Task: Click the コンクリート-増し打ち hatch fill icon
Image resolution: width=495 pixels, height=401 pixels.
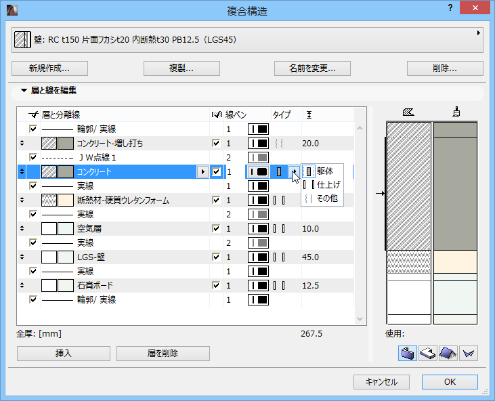Action: [x=49, y=144]
